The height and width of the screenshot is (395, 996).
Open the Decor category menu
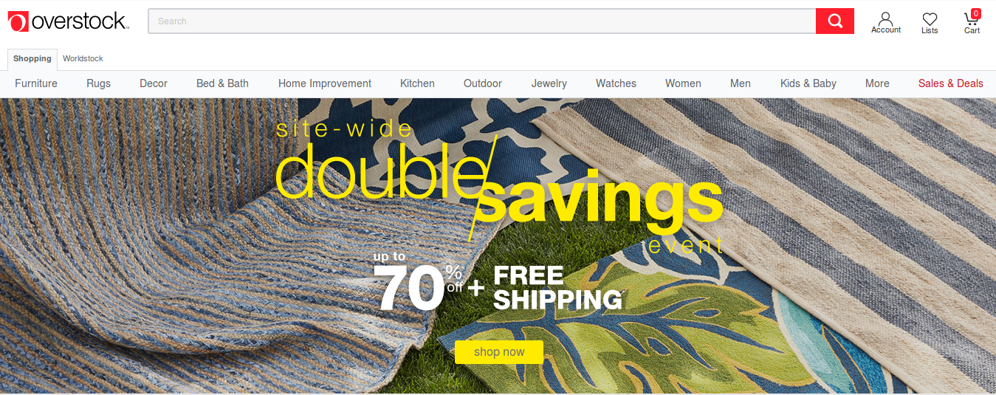tap(154, 83)
